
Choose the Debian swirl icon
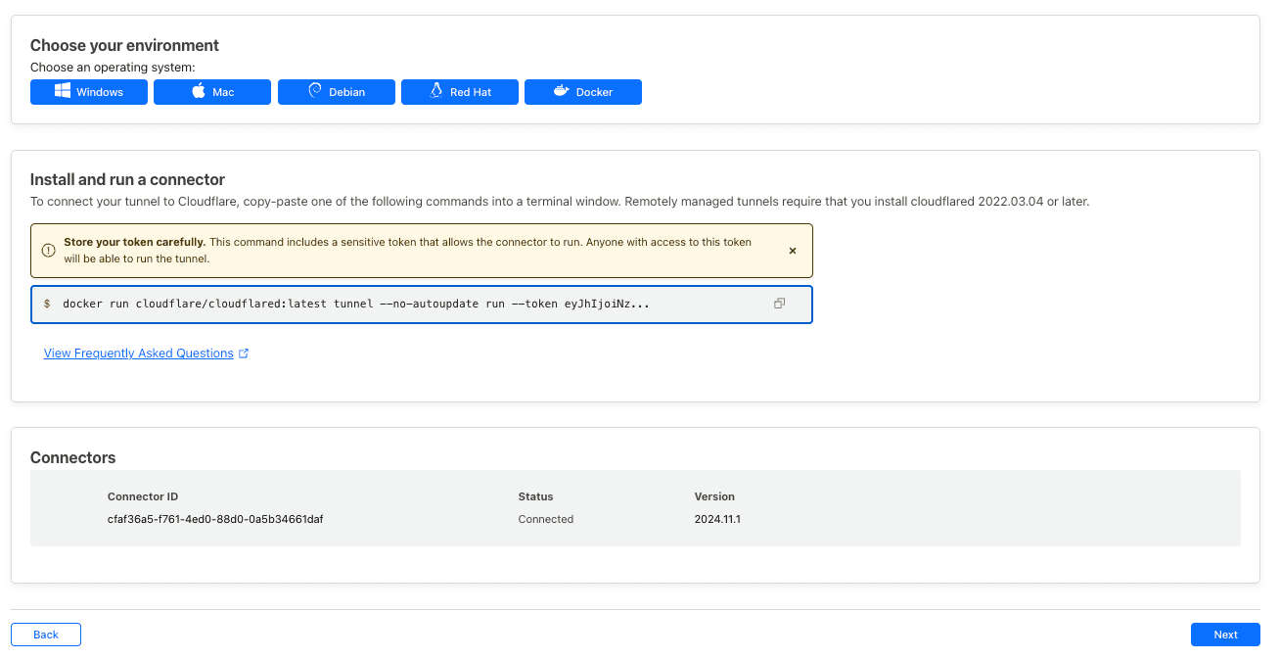point(315,91)
